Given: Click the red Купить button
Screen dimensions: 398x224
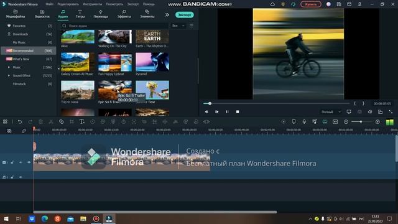Looking at the screenshot, I should [311, 4].
